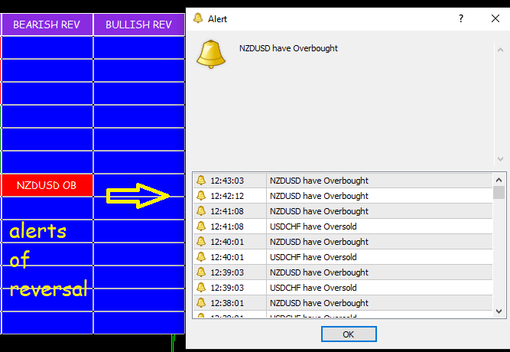Viewport: 510px width, 352px height.
Task: Click alert list scroll down arrow
Action: (499, 311)
